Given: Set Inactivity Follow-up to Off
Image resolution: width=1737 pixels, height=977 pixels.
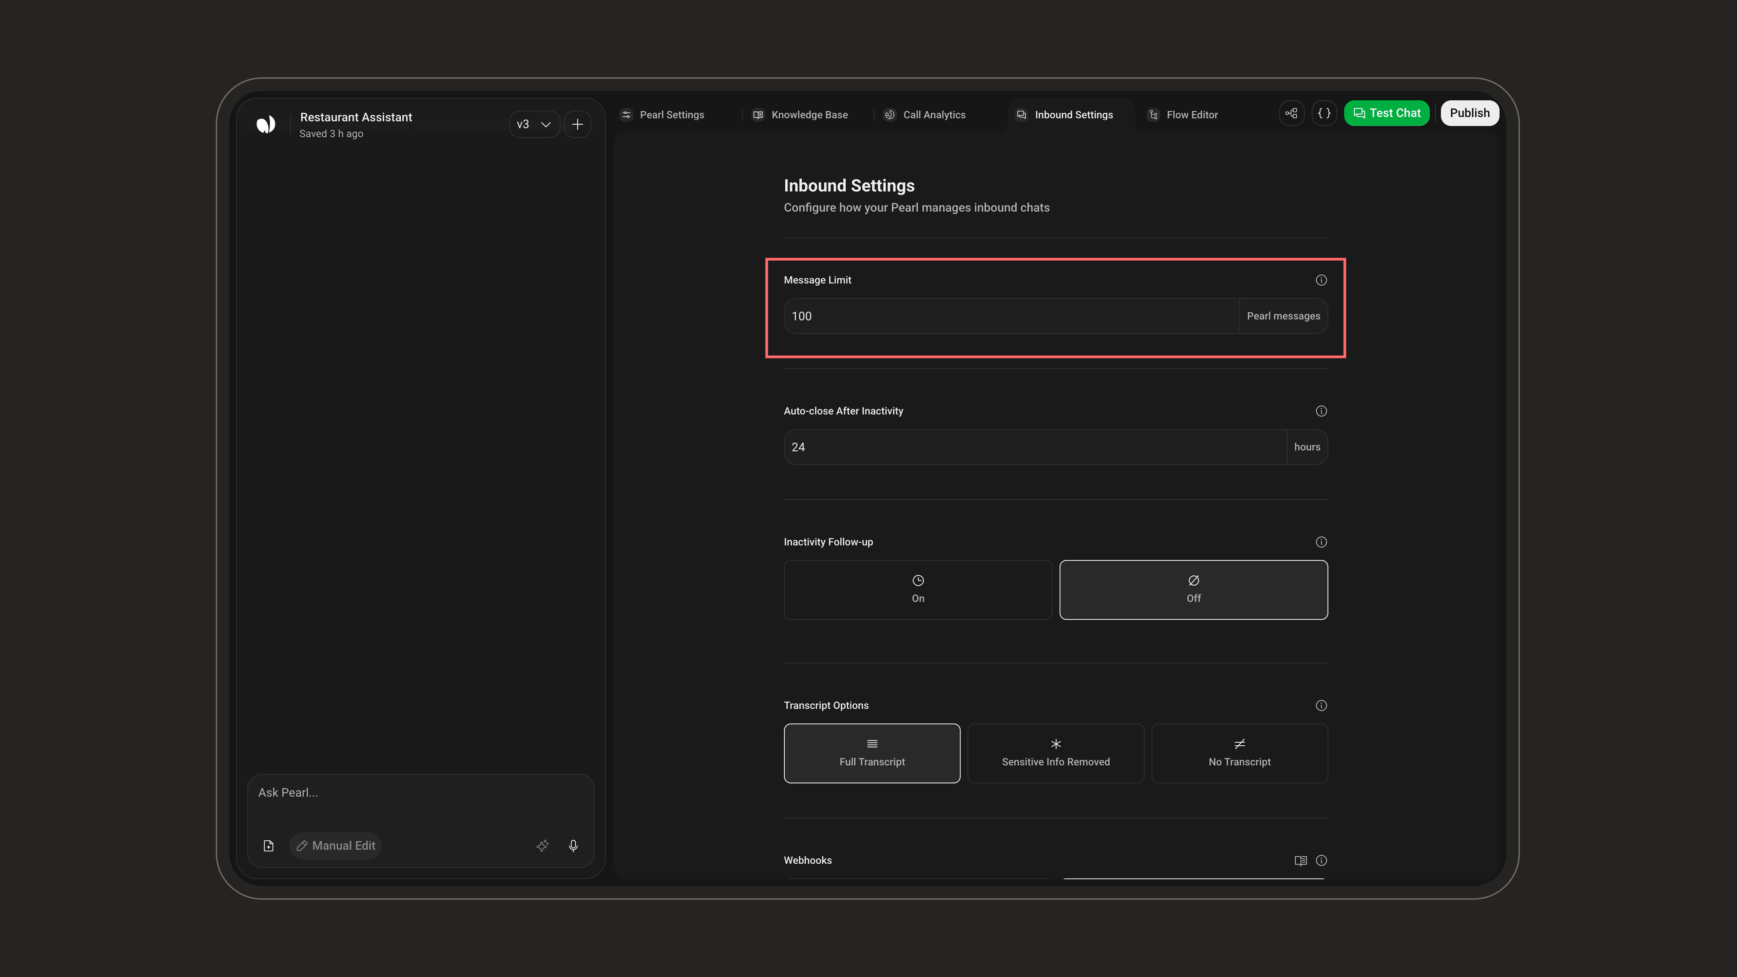Looking at the screenshot, I should tap(1194, 590).
